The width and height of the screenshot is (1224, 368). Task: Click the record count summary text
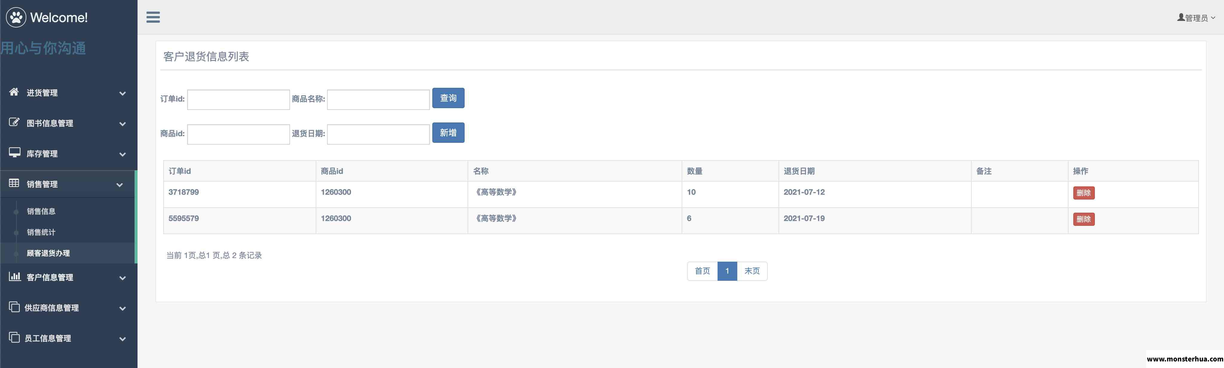point(214,255)
